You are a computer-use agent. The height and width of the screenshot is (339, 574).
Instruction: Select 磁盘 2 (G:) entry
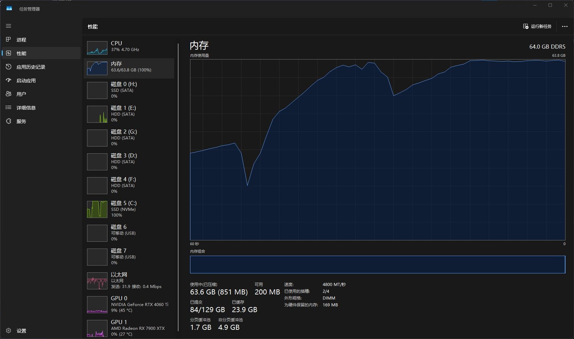(129, 138)
